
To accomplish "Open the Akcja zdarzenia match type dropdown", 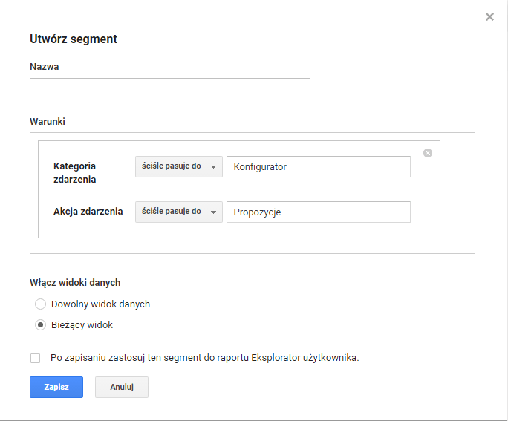I will (x=178, y=212).
